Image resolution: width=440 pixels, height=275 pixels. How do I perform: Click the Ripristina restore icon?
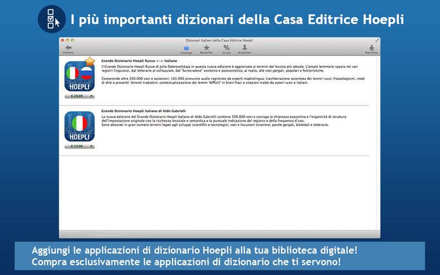[371, 50]
